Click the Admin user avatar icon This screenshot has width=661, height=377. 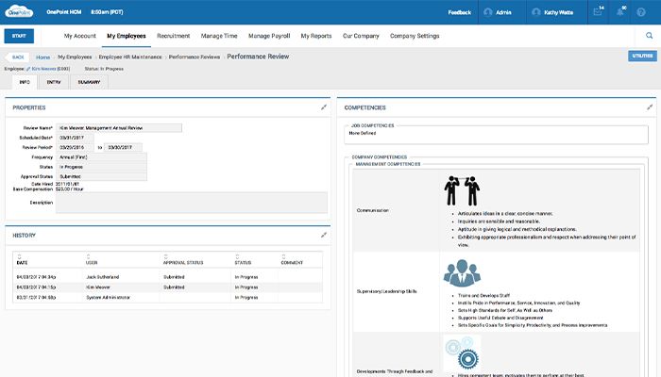tap(488, 12)
